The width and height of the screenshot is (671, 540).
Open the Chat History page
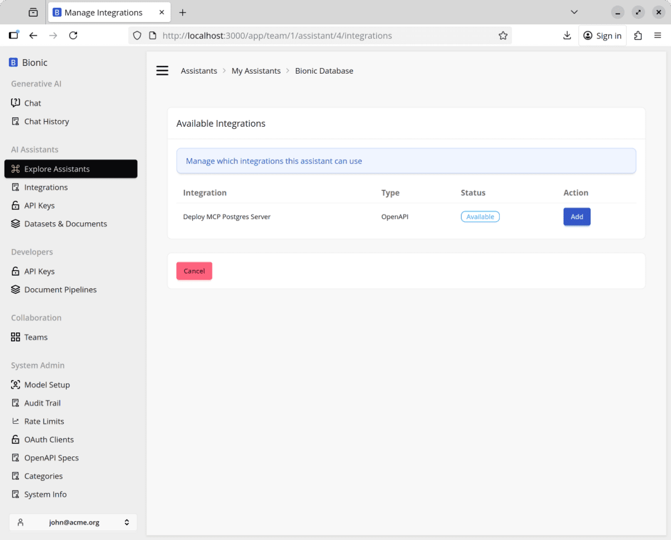pyautogui.click(x=46, y=122)
